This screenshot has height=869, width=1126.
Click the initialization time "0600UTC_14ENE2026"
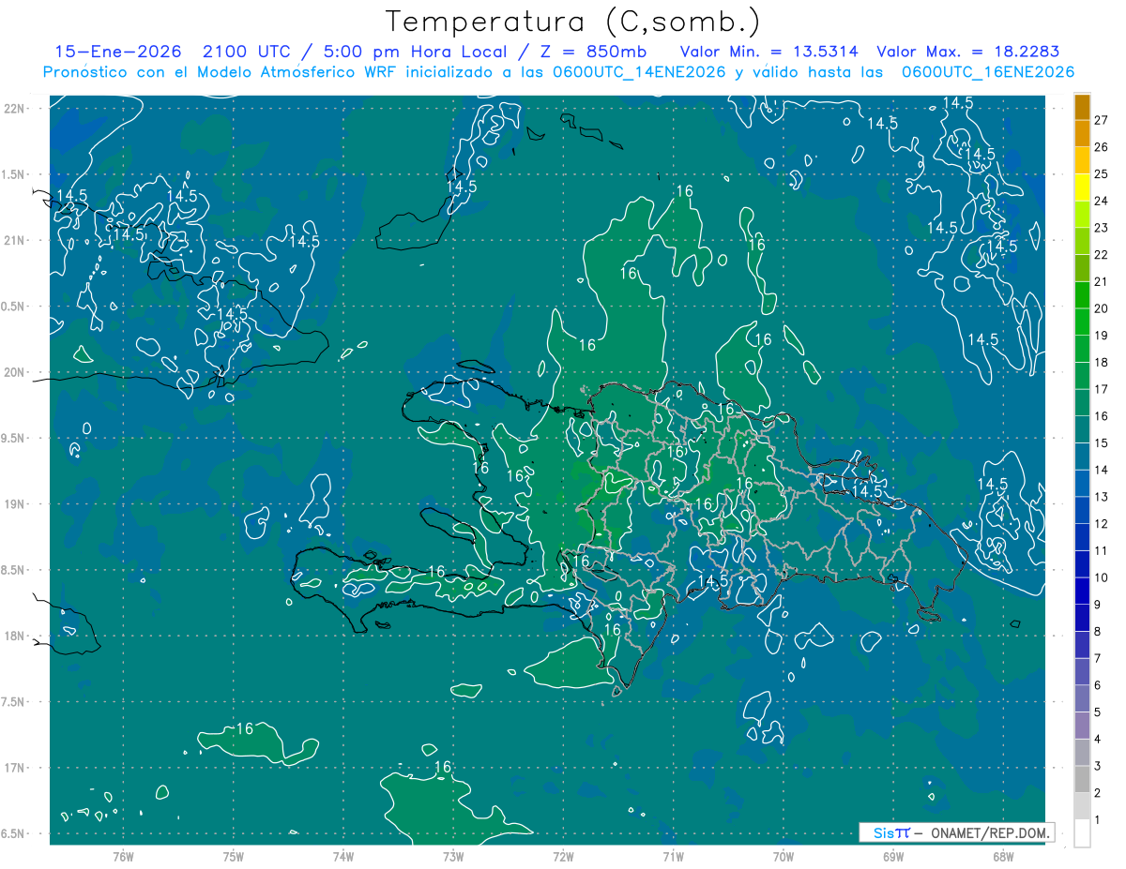pos(639,72)
